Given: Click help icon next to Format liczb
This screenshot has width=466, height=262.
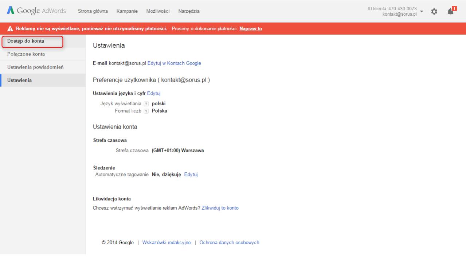Looking at the screenshot, I should point(146,112).
